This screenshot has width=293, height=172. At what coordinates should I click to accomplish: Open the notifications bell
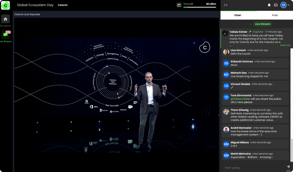269,5
